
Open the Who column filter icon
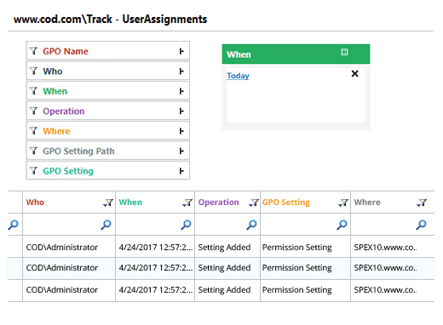point(108,202)
